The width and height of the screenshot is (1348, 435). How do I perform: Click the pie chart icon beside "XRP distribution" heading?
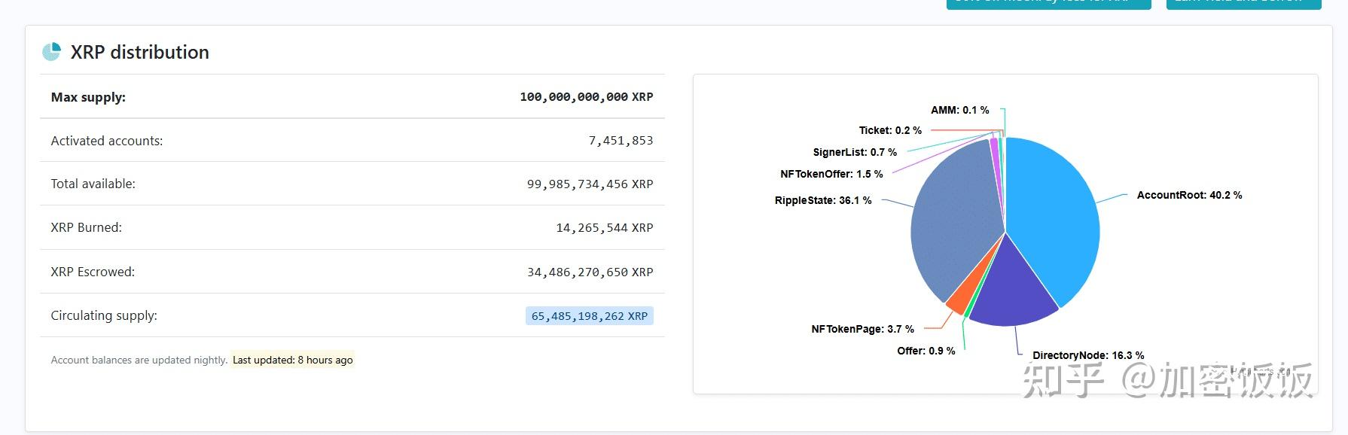[x=50, y=52]
